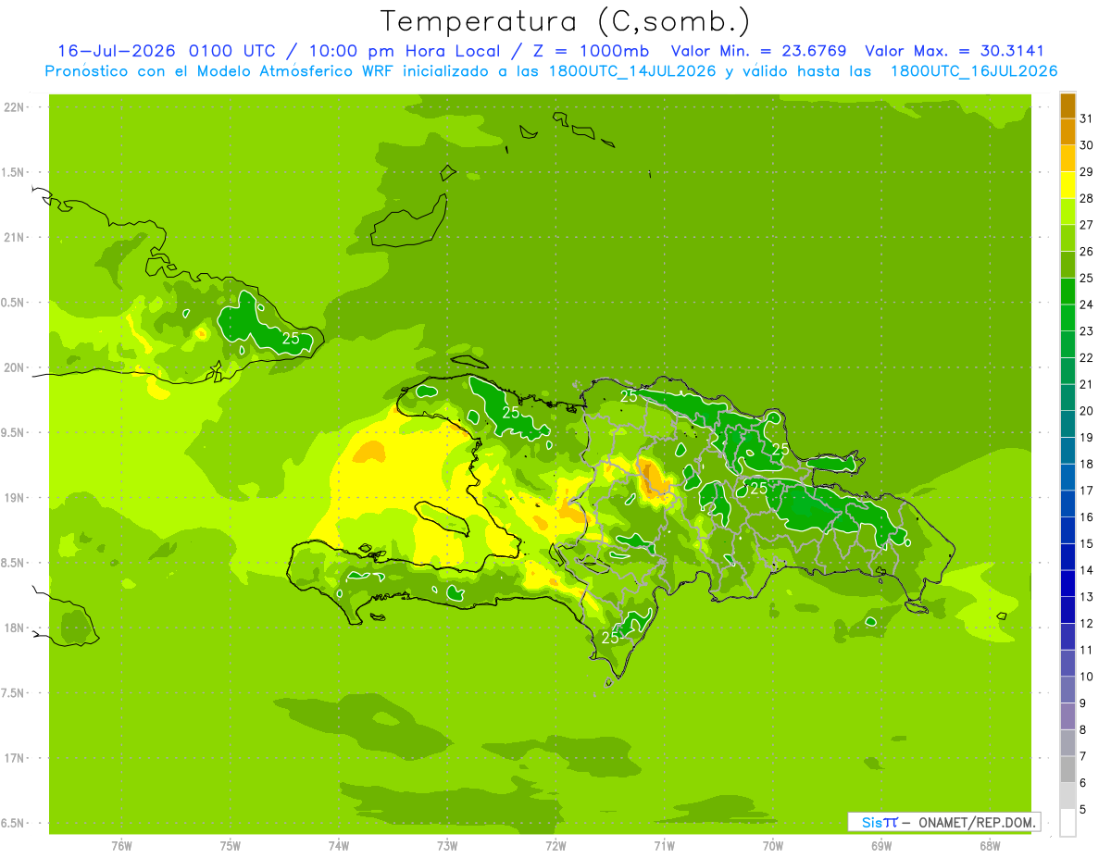Click the 'Sis' logo text in credit box
The width and height of the screenshot is (1111, 858).
[x=871, y=822]
